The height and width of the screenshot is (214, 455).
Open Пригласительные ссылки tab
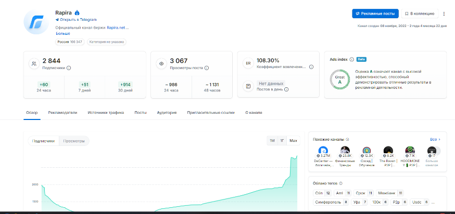coord(211,113)
